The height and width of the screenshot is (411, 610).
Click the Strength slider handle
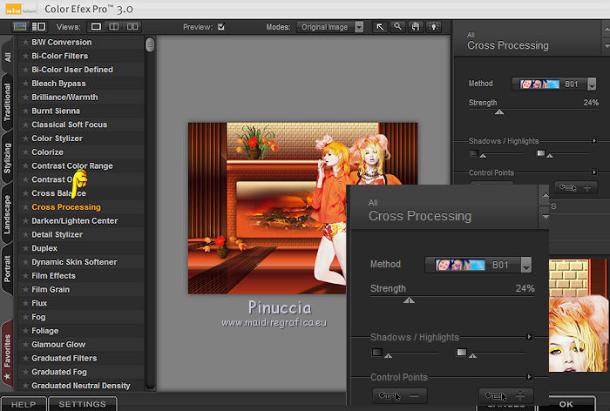point(409,300)
